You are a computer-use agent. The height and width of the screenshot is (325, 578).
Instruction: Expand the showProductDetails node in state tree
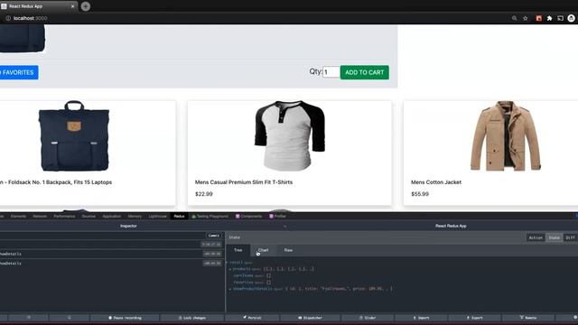(x=230, y=289)
